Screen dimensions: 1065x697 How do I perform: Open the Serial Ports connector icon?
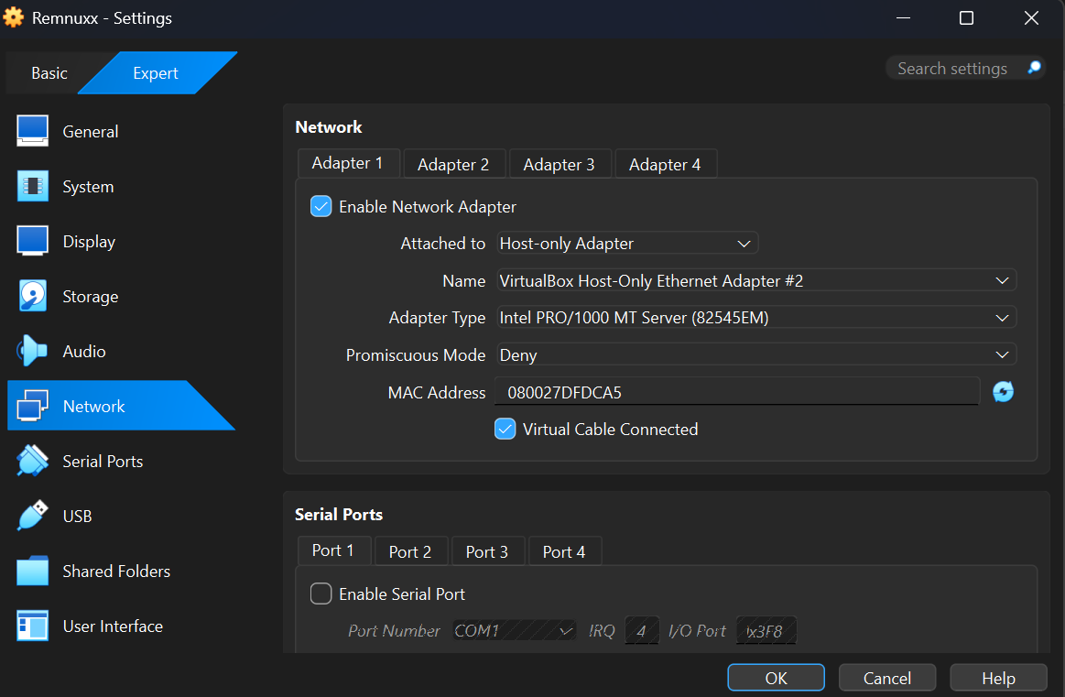(x=32, y=461)
